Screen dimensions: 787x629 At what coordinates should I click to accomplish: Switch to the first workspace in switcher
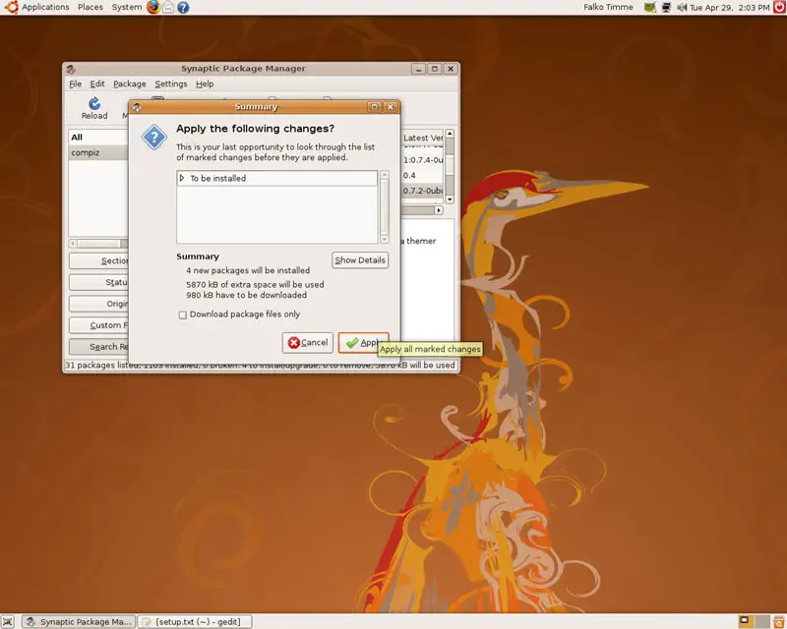746,621
